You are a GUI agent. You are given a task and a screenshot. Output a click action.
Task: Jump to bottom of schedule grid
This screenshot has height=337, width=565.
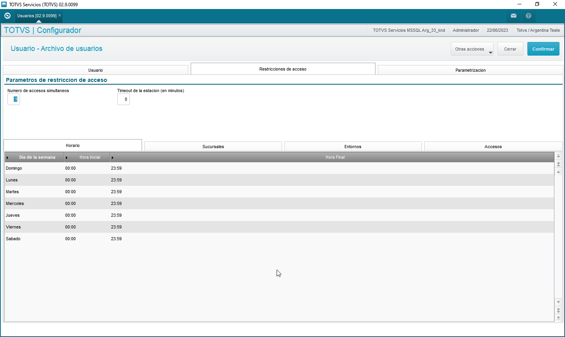tap(558, 318)
